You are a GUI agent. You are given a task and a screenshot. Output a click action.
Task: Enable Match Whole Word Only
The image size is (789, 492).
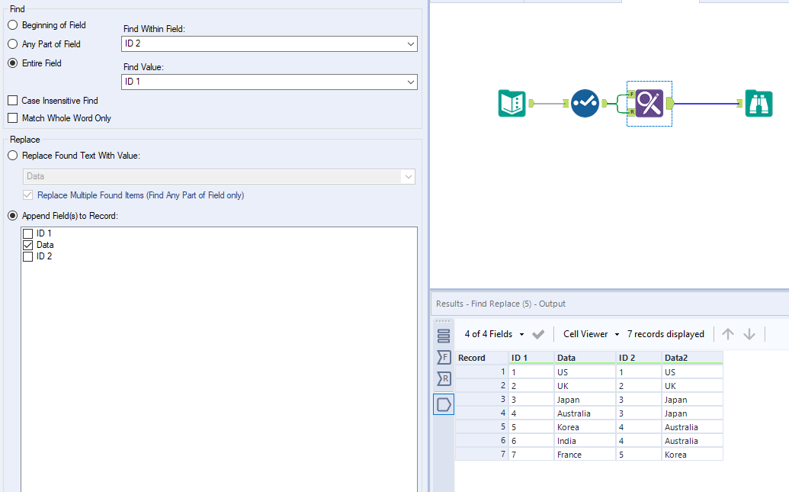[13, 118]
